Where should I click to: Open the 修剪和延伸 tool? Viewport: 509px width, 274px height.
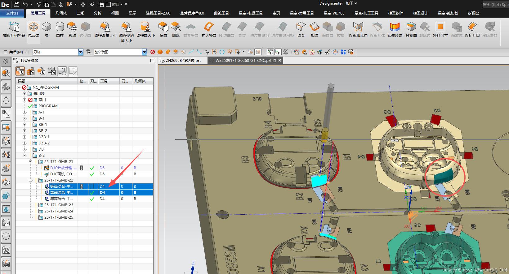pyautogui.click(x=358, y=30)
